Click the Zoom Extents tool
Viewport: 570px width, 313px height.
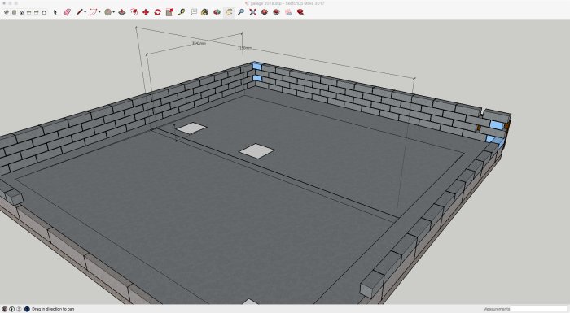pyautogui.click(x=252, y=12)
